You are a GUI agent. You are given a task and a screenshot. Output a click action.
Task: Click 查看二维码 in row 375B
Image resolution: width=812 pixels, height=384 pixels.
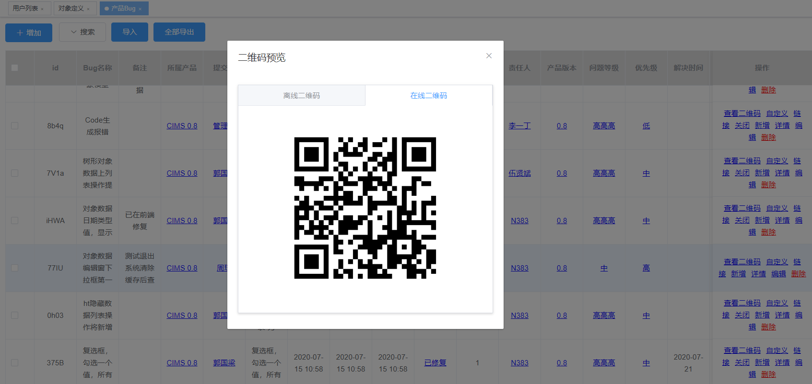pyautogui.click(x=742, y=350)
